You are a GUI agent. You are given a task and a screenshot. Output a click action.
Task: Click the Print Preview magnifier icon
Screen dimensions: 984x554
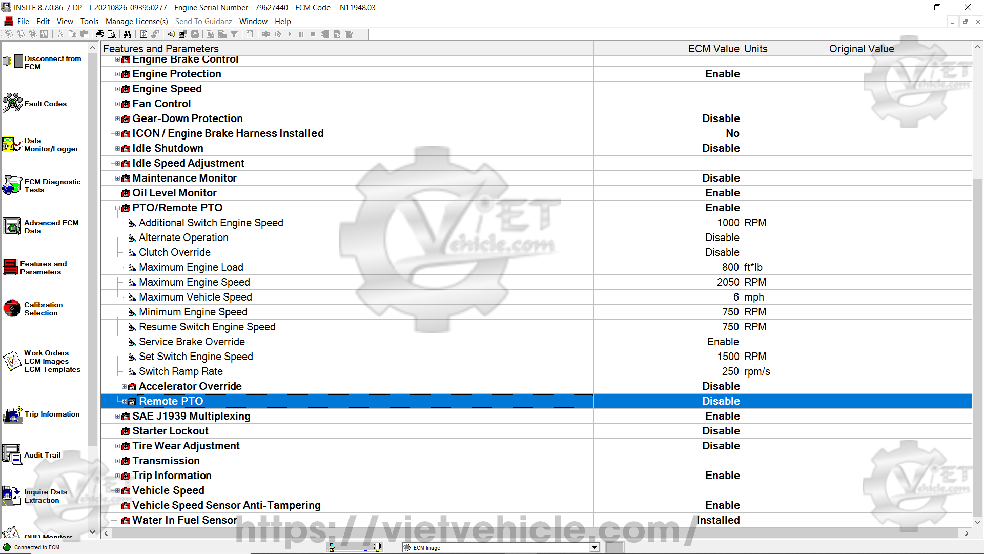pyautogui.click(x=112, y=34)
